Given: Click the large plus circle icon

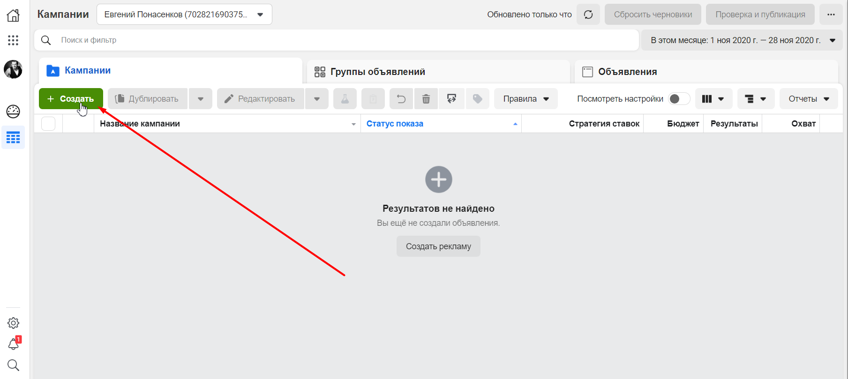Looking at the screenshot, I should click(439, 179).
